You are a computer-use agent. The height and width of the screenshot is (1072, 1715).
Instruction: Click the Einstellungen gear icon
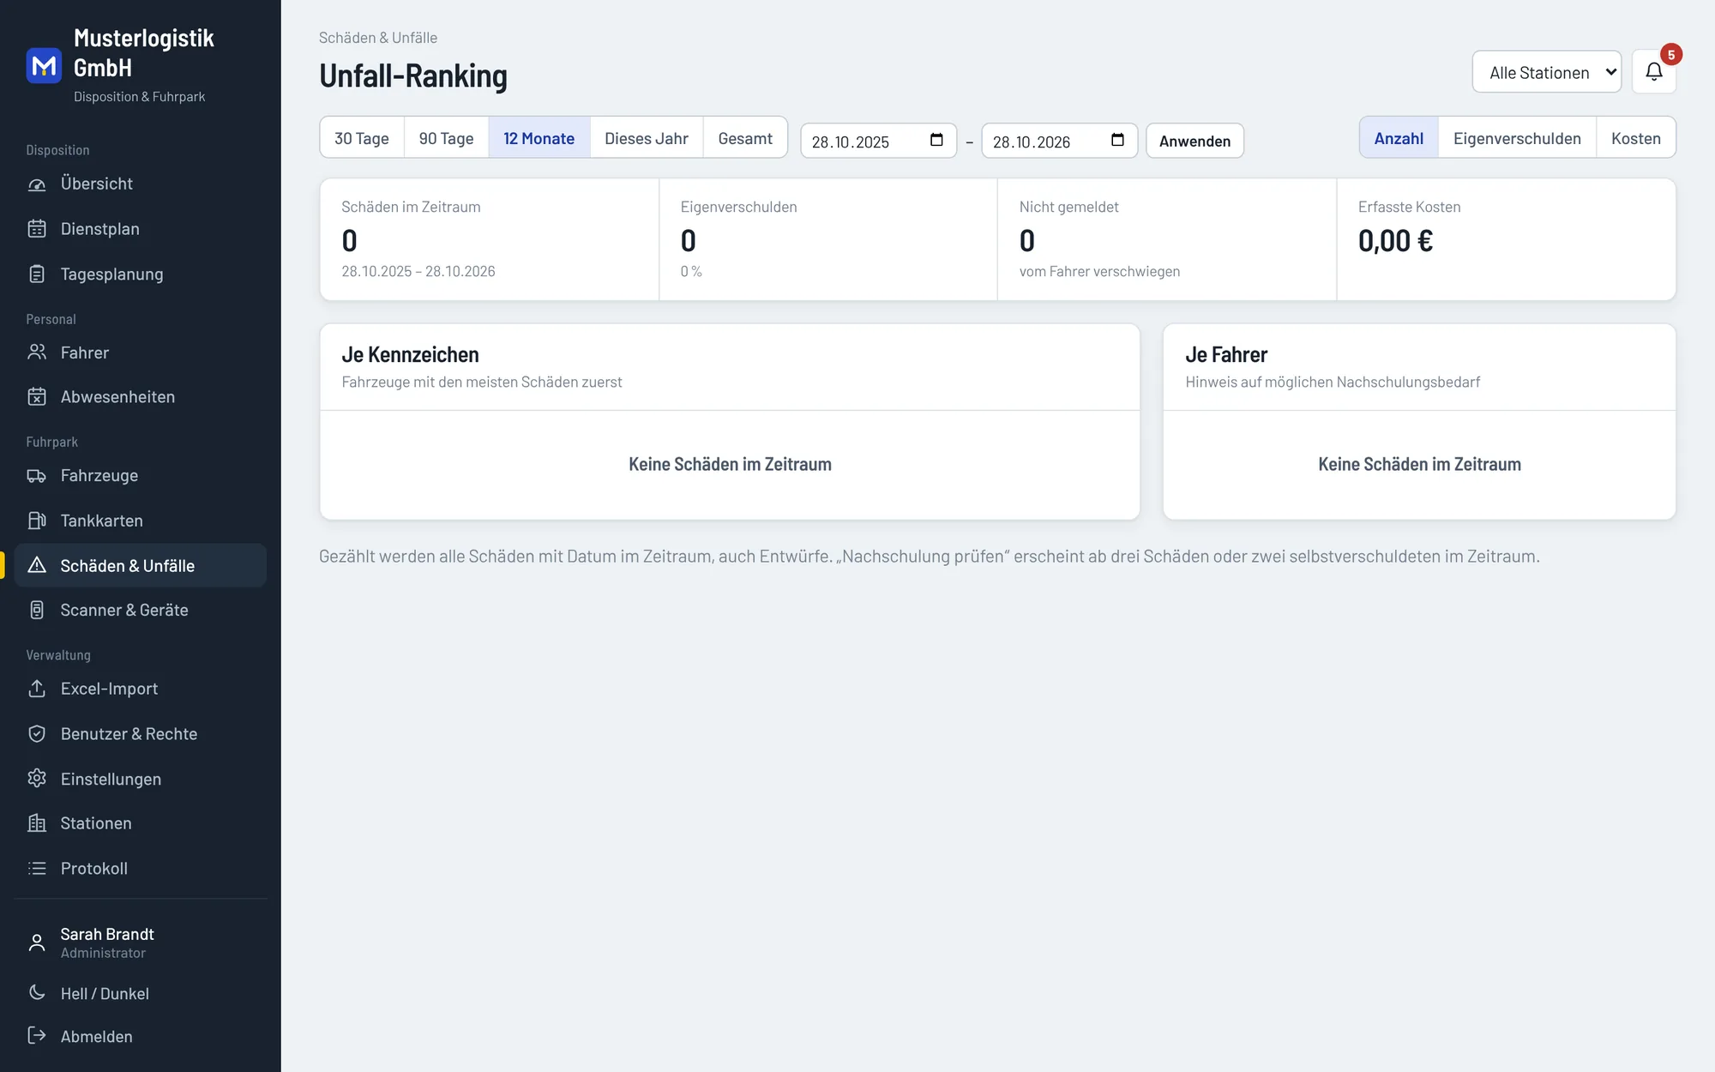click(x=37, y=779)
